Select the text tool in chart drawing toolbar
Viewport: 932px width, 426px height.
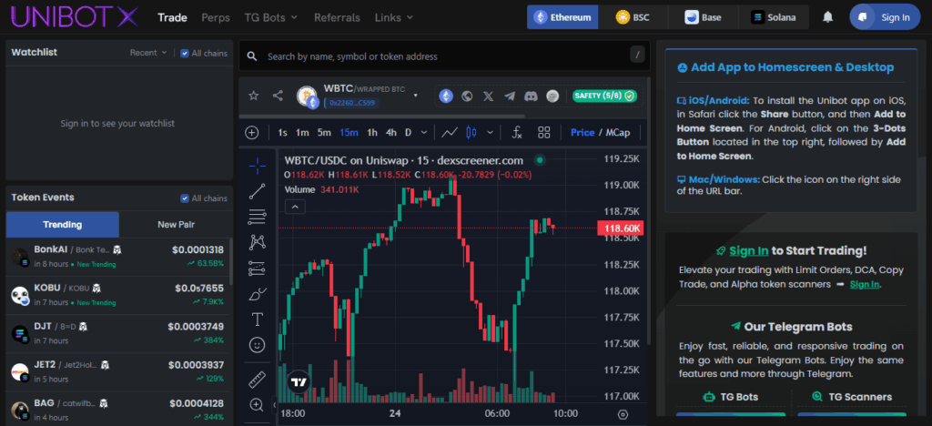tap(258, 319)
